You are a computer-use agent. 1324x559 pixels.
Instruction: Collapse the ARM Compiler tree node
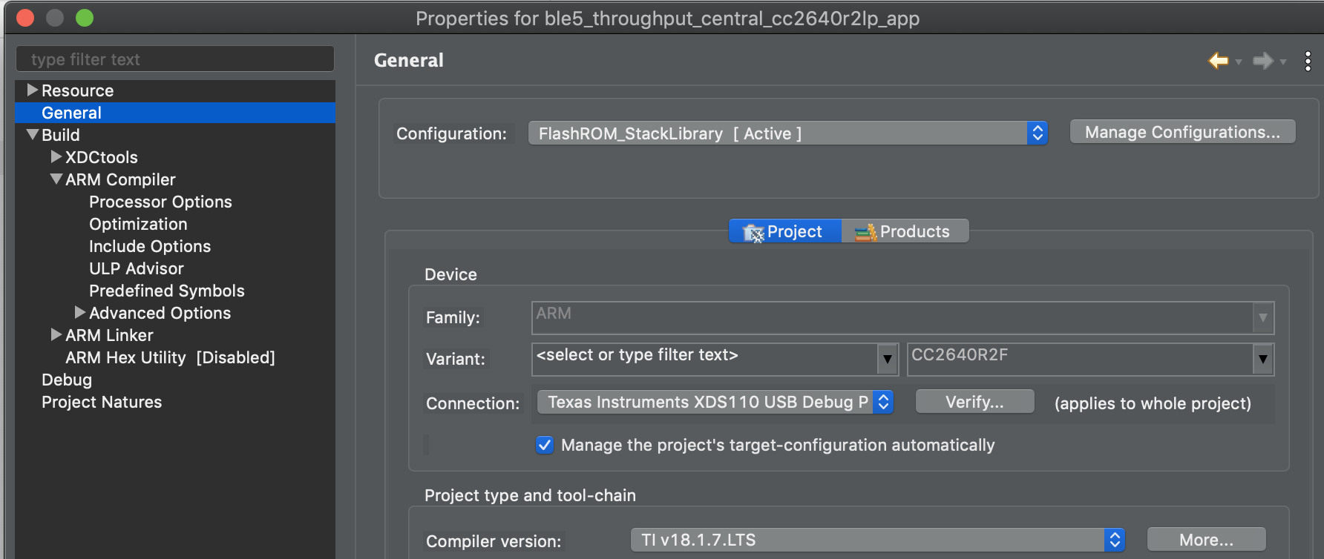[56, 179]
